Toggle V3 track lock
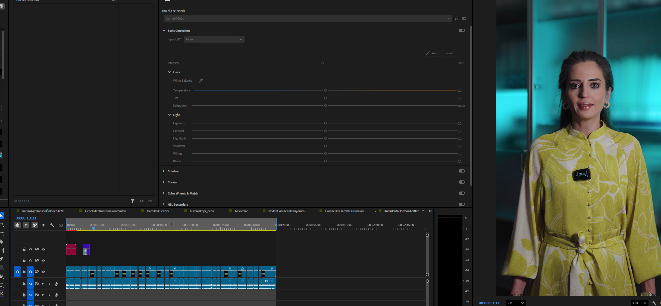Screen dimensions: 661x306 pos(24,249)
